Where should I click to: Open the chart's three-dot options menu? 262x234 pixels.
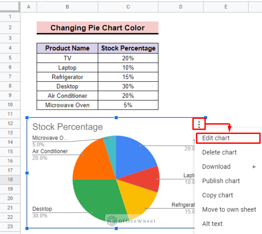pos(199,125)
